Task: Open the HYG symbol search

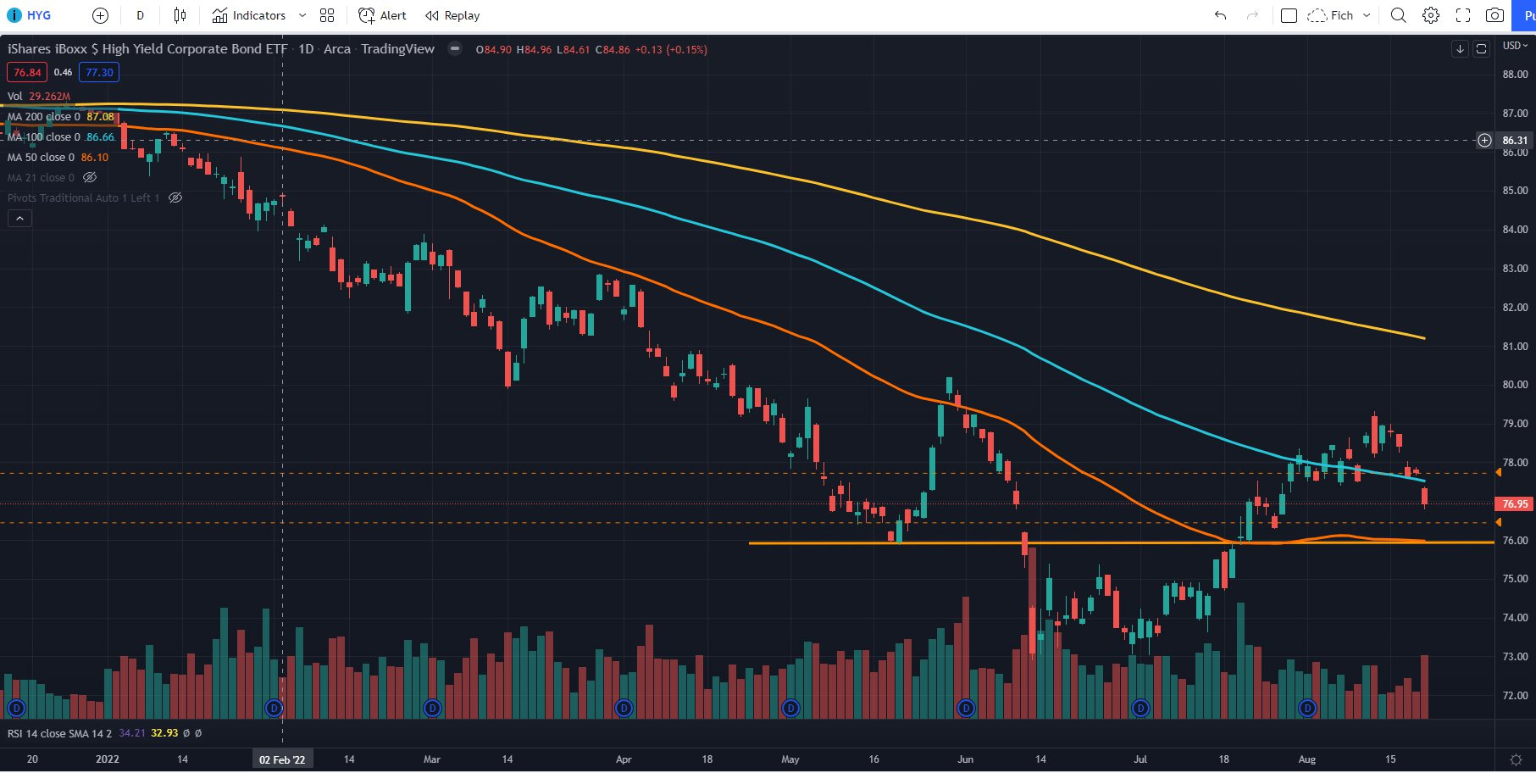Action: click(x=30, y=15)
